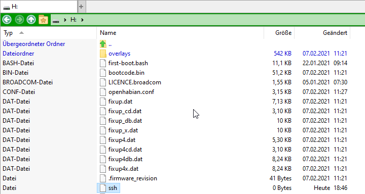The height and width of the screenshot is (194, 365).
Task: Navigate up one folder level
Action: pyautogui.click(x=31, y=20)
